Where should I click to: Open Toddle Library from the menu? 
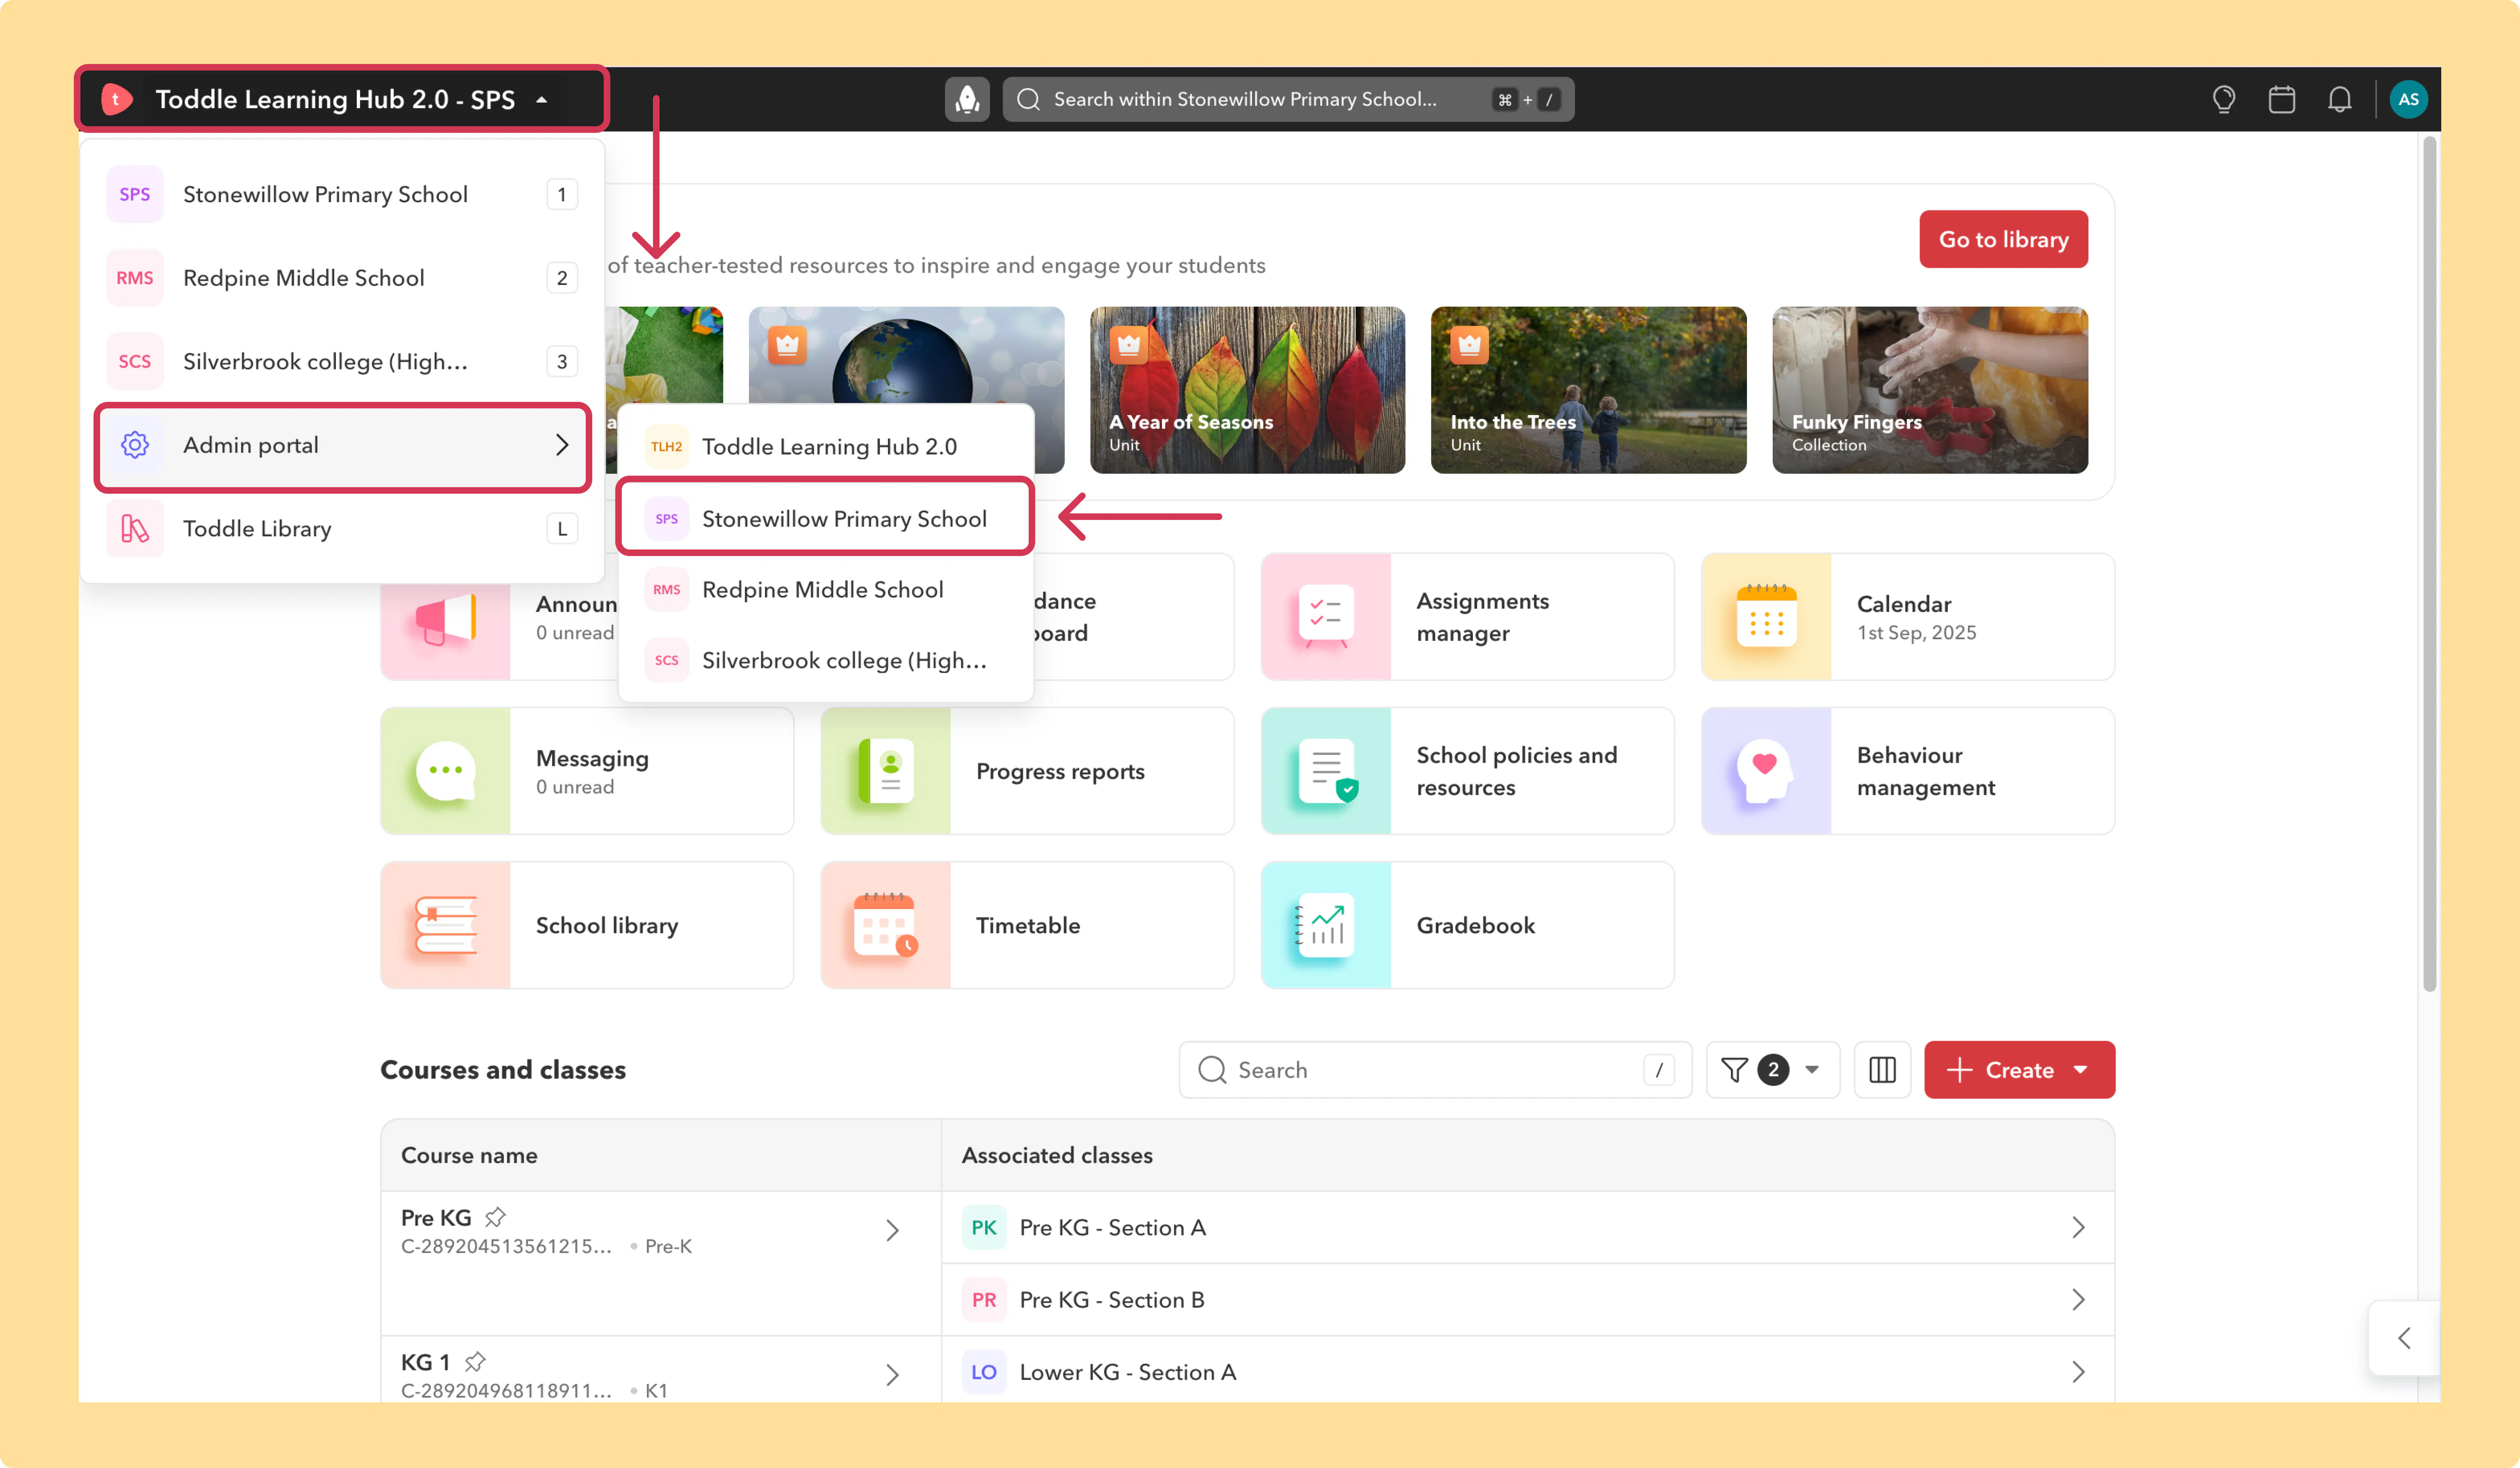[x=342, y=528]
